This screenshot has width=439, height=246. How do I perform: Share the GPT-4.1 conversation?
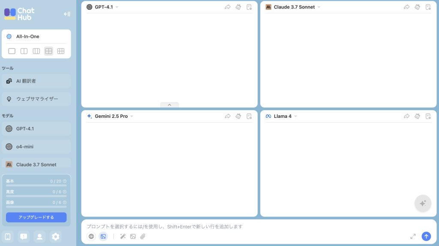[228, 7]
